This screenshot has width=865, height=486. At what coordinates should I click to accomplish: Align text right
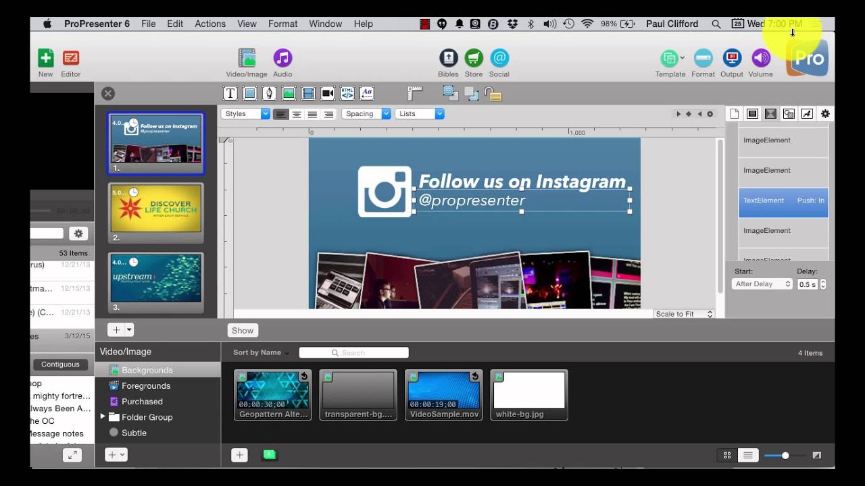329,114
